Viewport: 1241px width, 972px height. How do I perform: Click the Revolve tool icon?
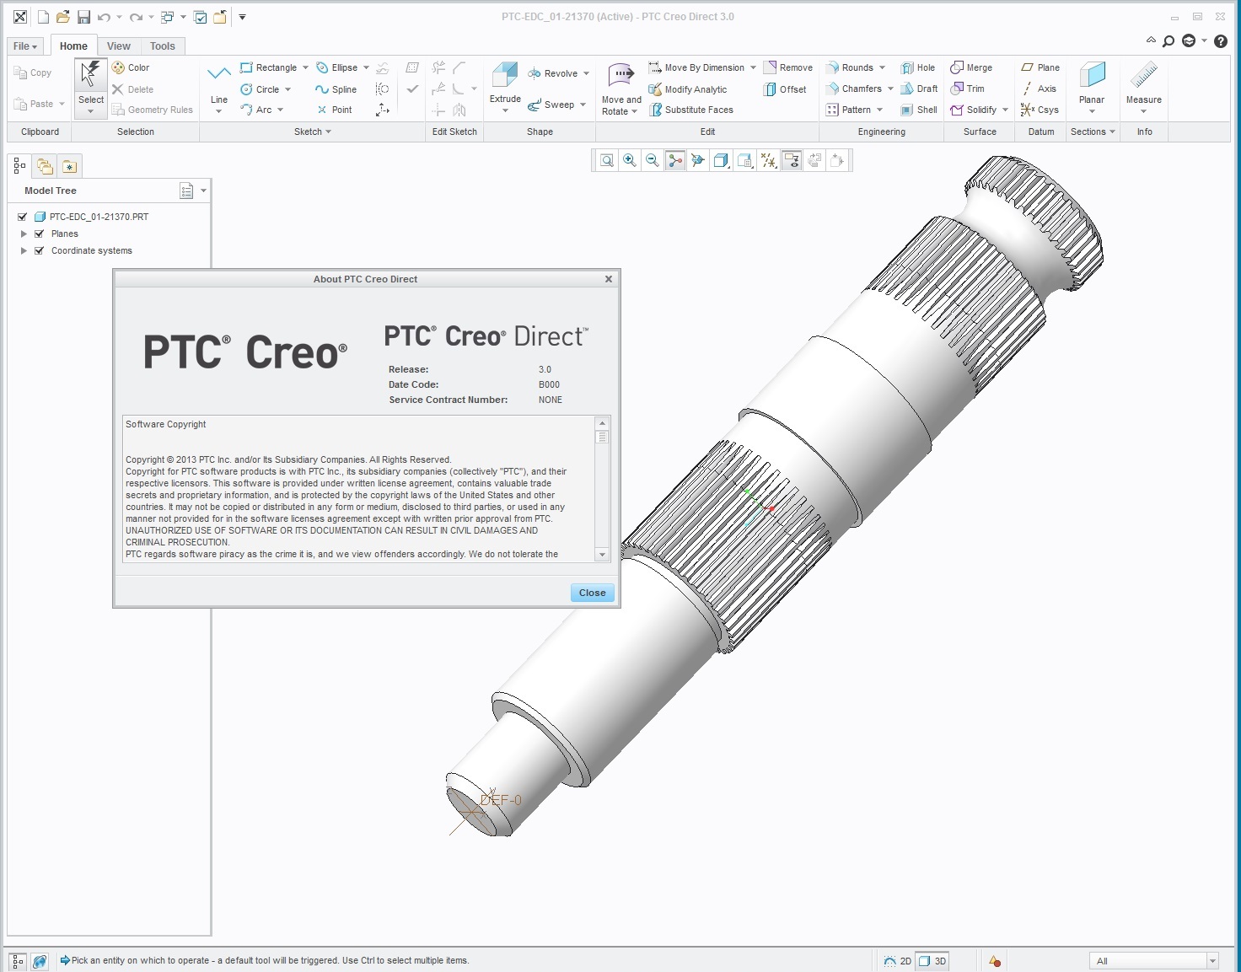pos(534,73)
